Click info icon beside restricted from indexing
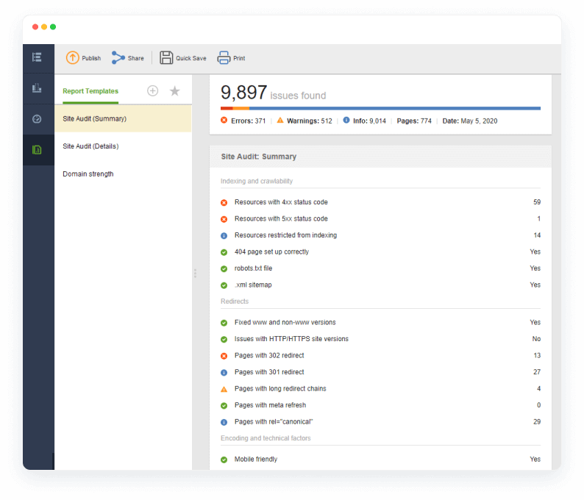Viewport: 584px width, 500px height. pyautogui.click(x=224, y=236)
